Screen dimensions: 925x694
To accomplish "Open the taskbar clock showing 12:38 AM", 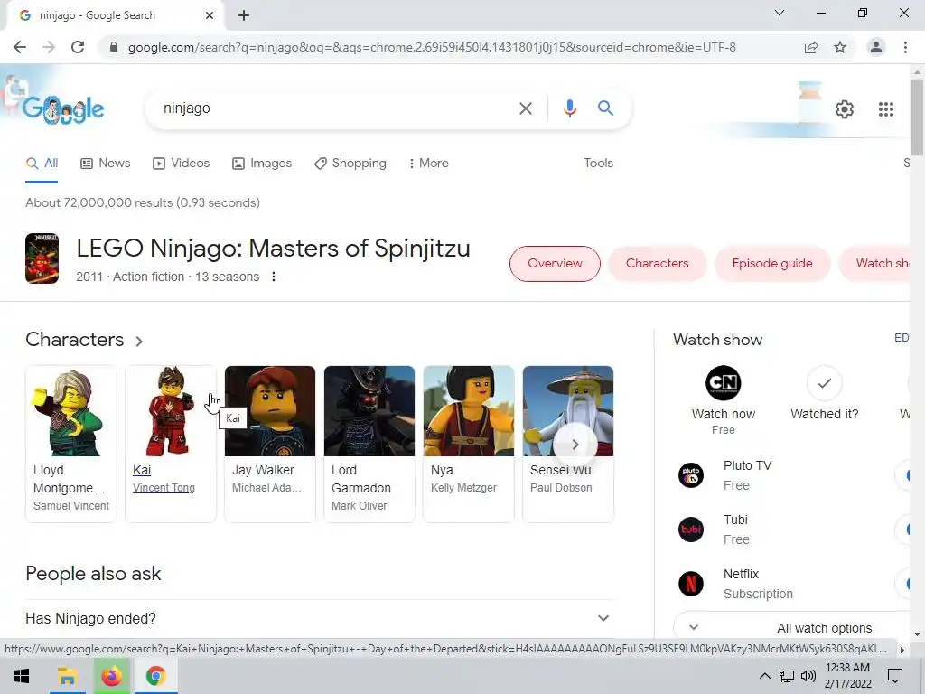I will point(847,676).
